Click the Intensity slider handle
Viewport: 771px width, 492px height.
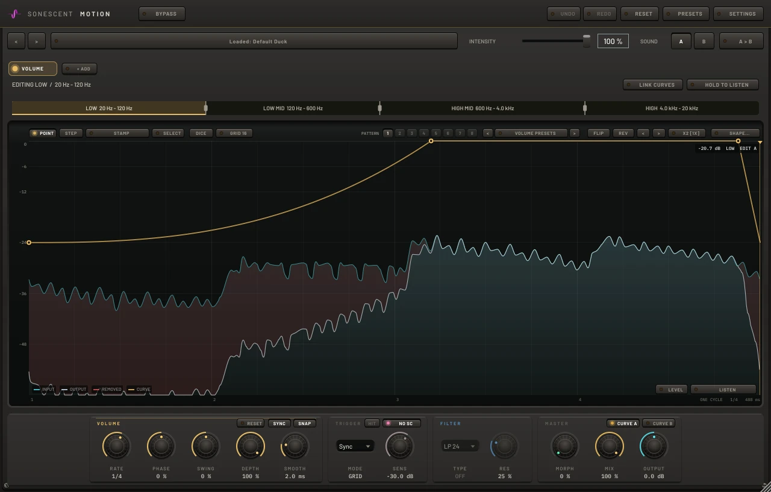587,41
